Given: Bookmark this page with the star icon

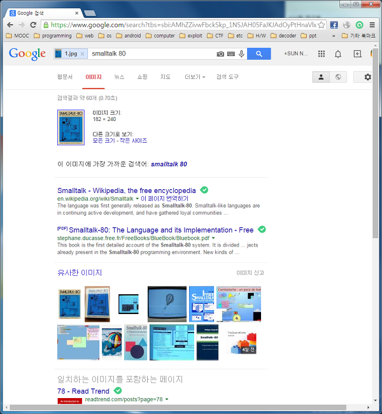Looking at the screenshot, I should click(322, 25).
